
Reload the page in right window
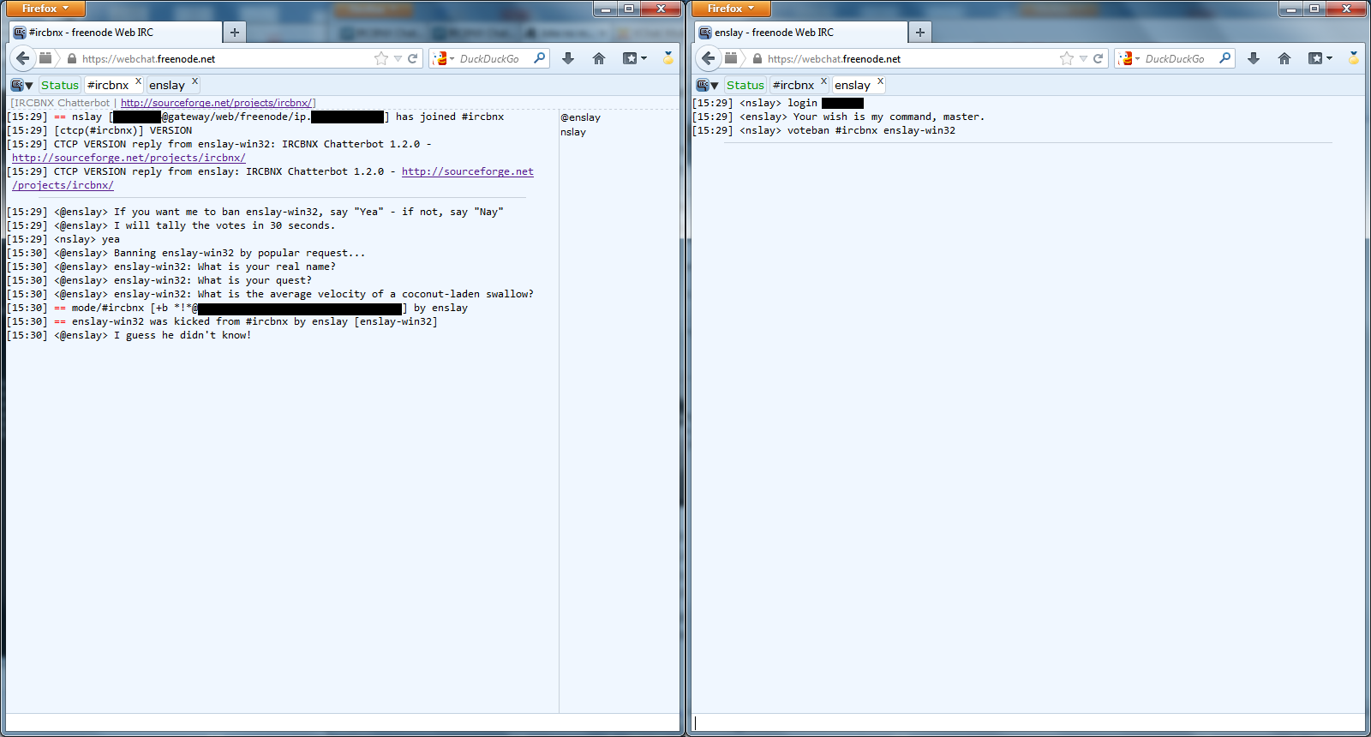coord(1099,58)
